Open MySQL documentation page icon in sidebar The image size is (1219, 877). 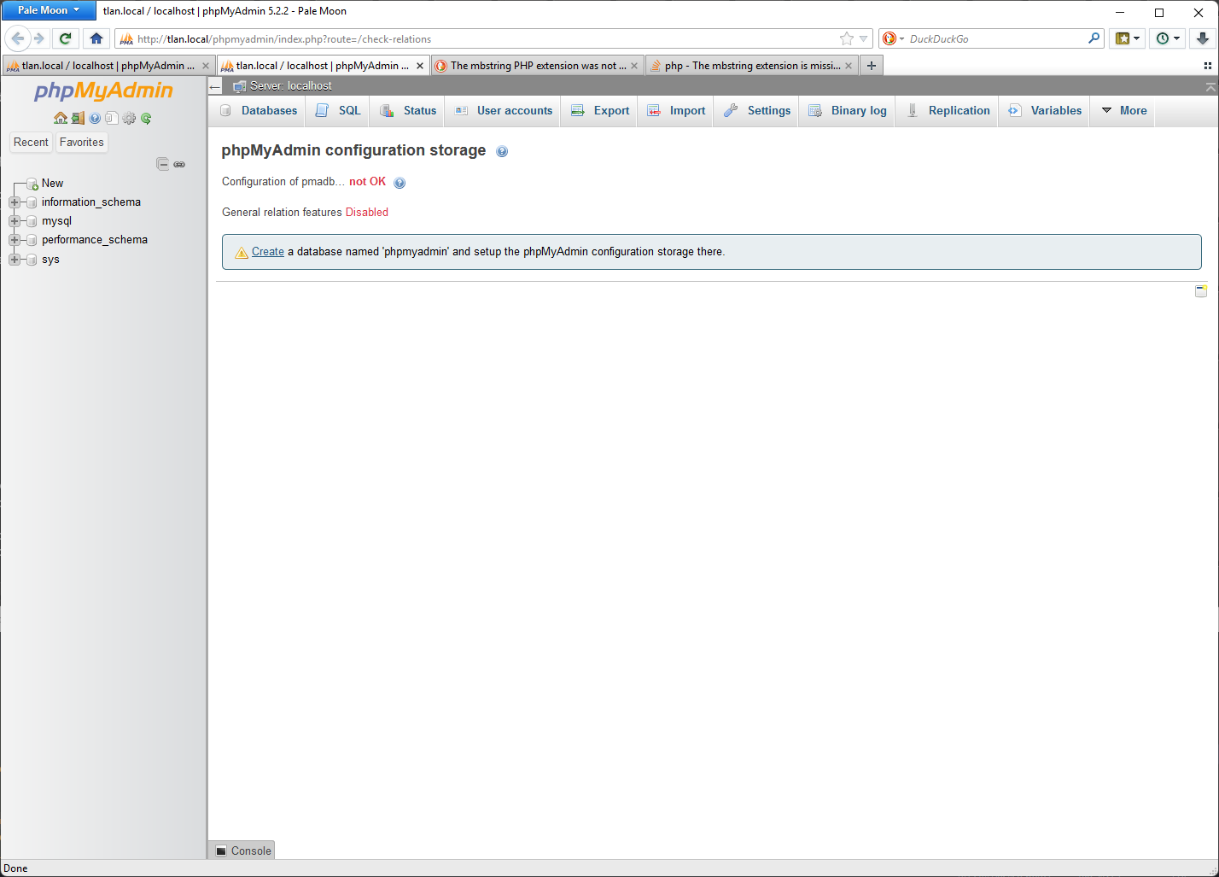tap(112, 118)
